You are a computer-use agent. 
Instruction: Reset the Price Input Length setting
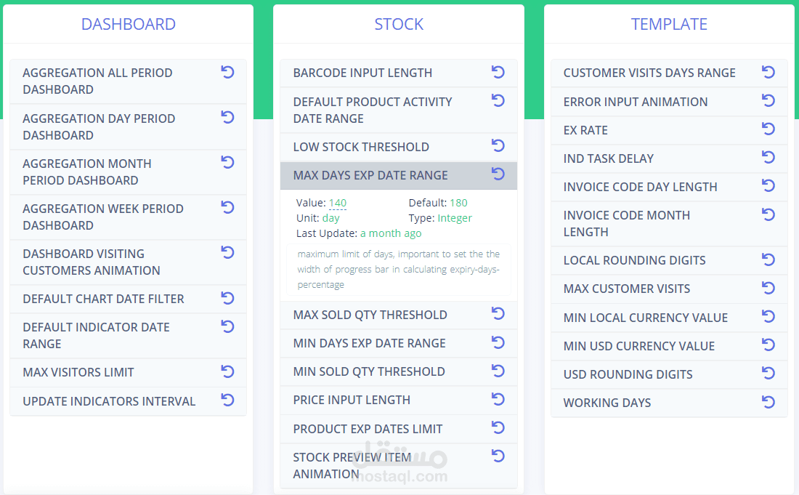point(498,399)
